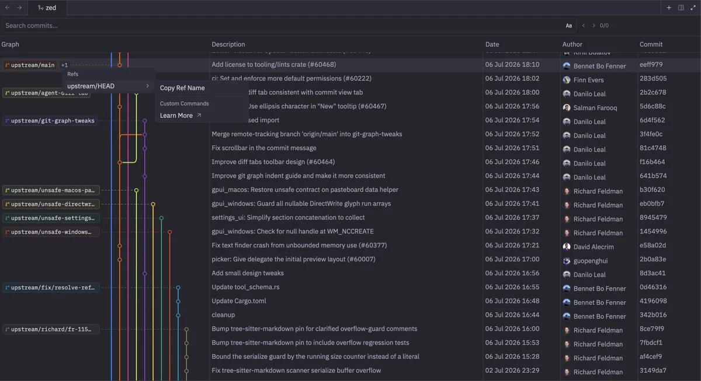
Task: Click tan commit node on richard/fr-115 row
Action: pyautogui.click(x=186, y=329)
